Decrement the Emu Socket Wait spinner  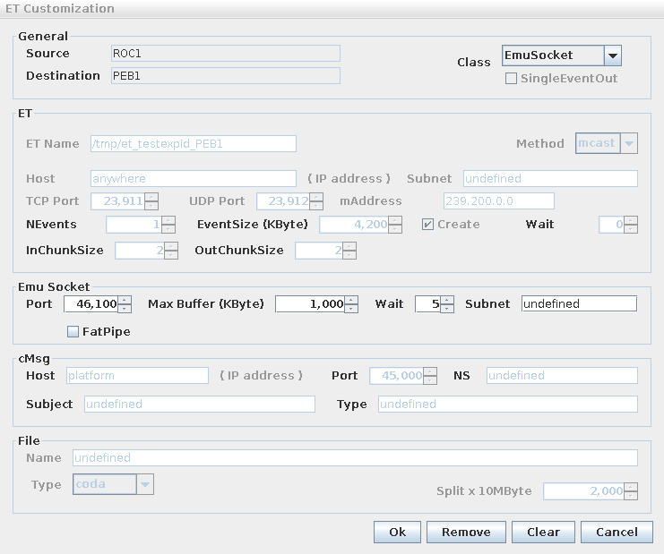click(447, 308)
